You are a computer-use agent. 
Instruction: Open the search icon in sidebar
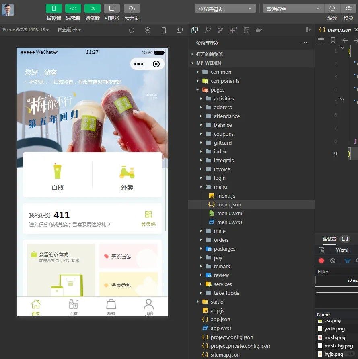coord(208,30)
